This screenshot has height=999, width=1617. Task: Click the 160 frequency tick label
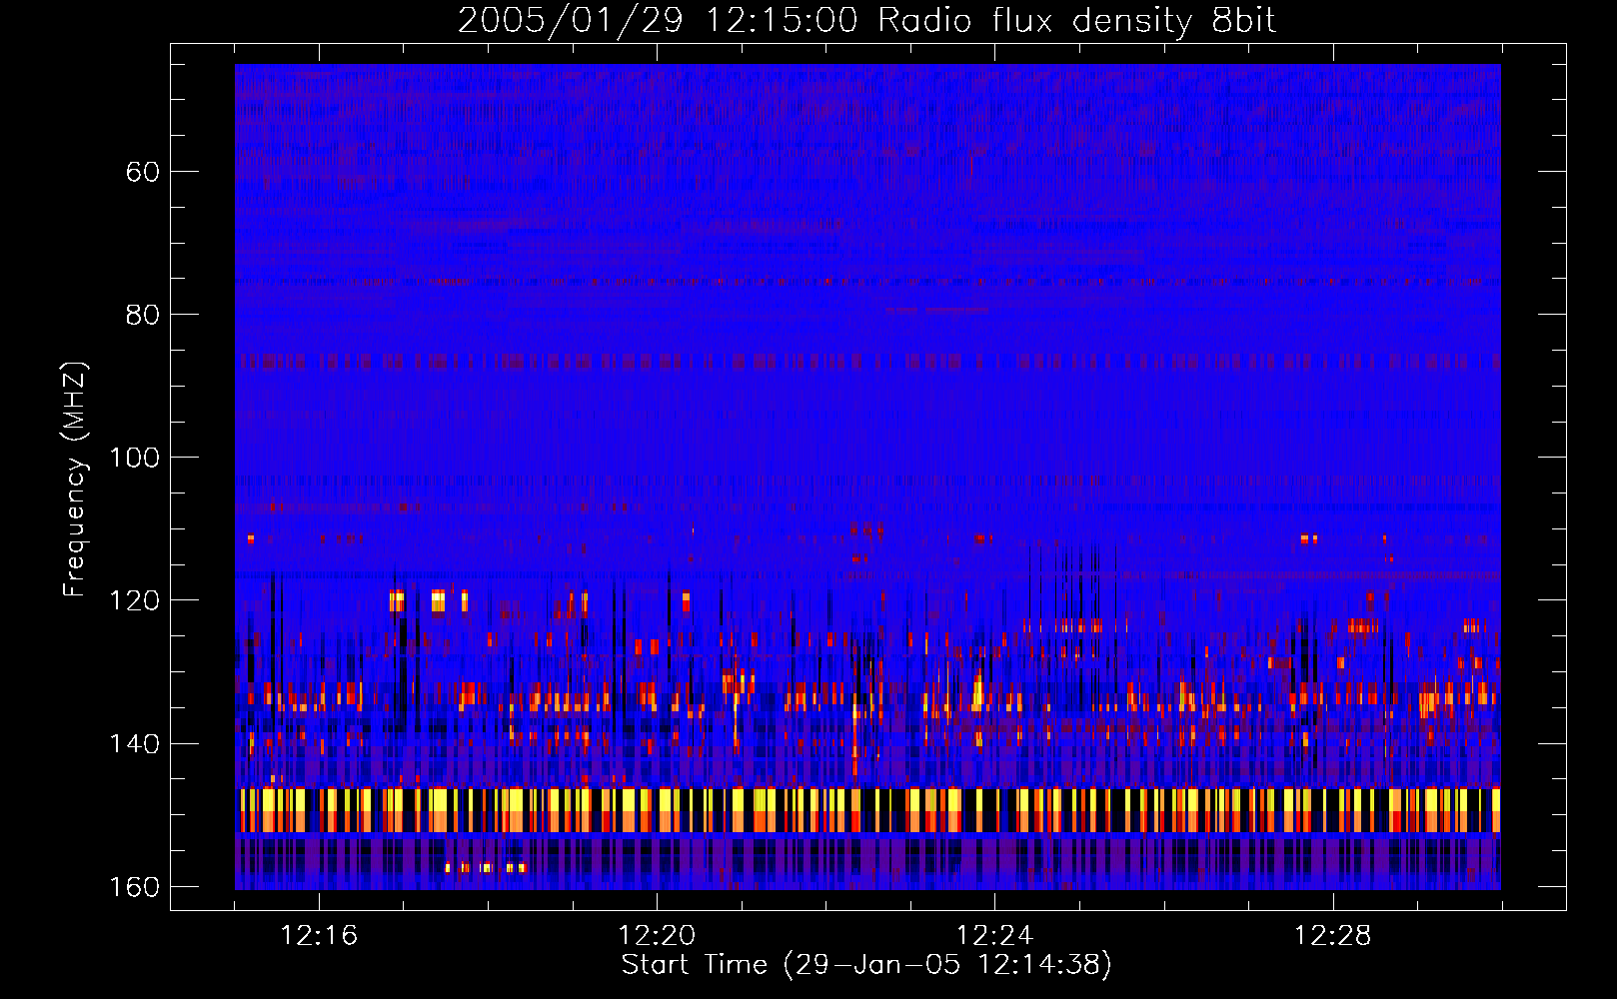(134, 887)
